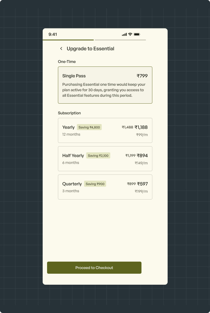Screen dimensions: 210x313
Task: Tap the battery indicator icon
Action: 137,34
